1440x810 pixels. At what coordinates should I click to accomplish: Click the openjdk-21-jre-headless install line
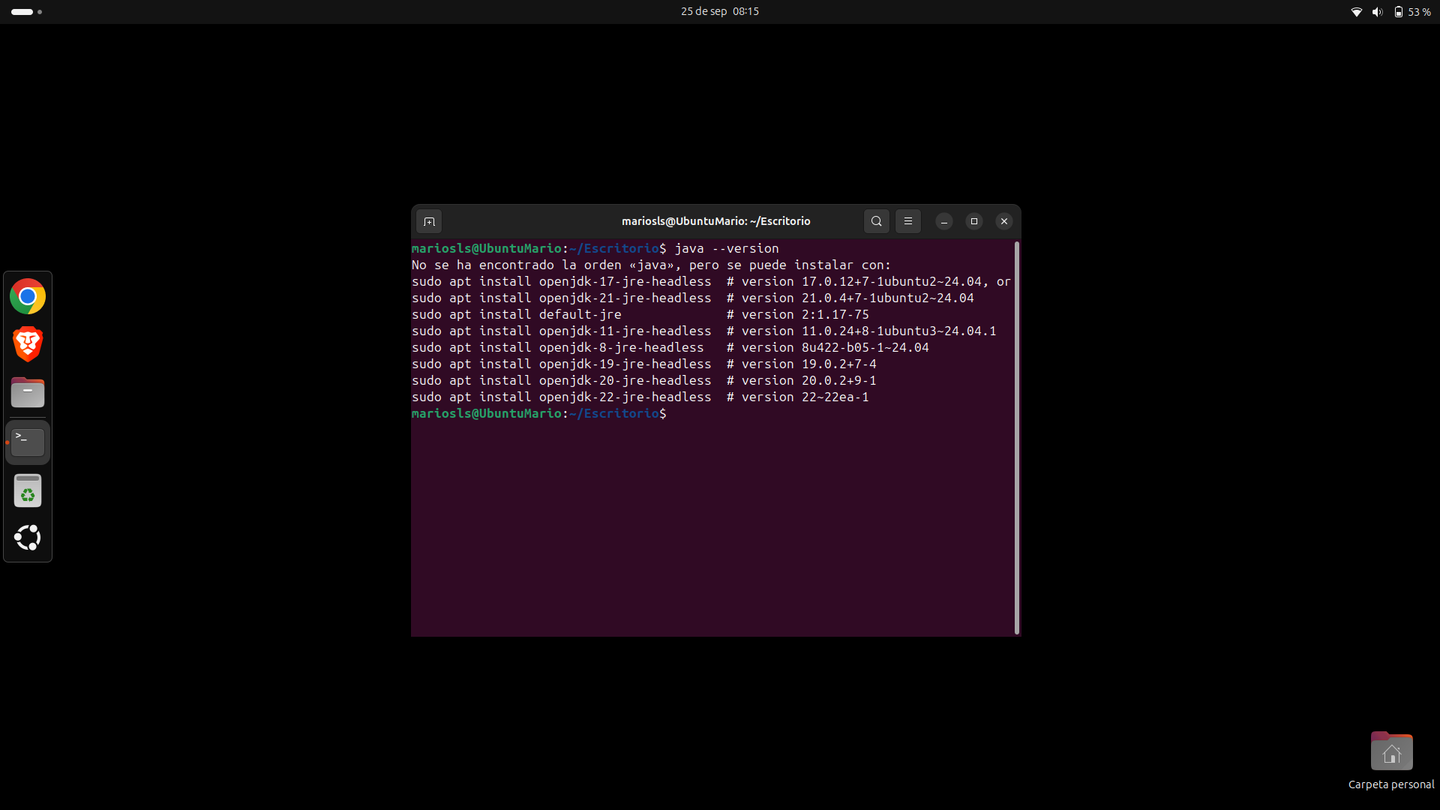tap(693, 298)
